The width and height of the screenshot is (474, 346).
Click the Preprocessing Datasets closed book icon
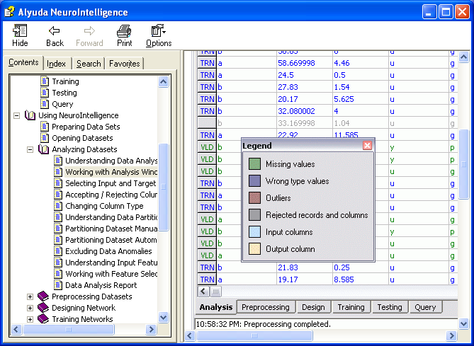43,296
